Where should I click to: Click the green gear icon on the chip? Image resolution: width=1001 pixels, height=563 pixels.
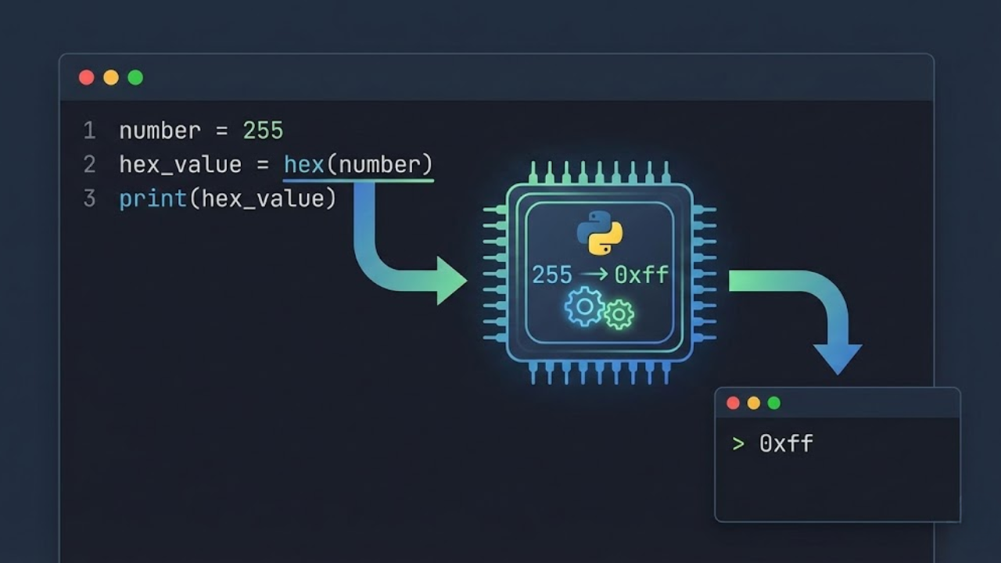point(618,316)
